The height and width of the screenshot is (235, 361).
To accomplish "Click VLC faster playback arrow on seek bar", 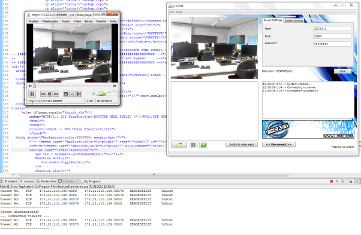I will [x=115, y=86].
